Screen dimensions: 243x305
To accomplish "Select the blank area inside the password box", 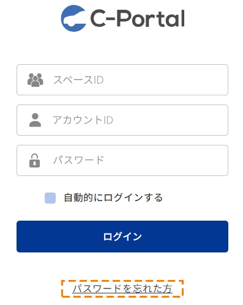I will (165, 160).
